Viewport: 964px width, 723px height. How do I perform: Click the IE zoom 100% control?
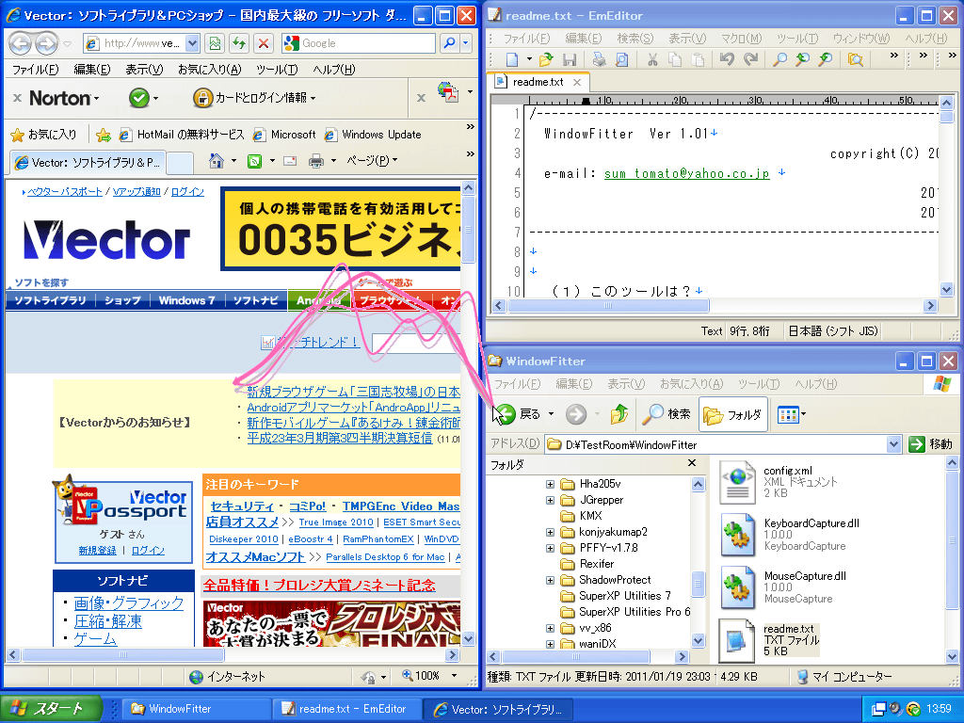click(428, 676)
